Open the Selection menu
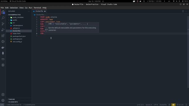The height and width of the screenshot is (106, 189). (14, 8)
